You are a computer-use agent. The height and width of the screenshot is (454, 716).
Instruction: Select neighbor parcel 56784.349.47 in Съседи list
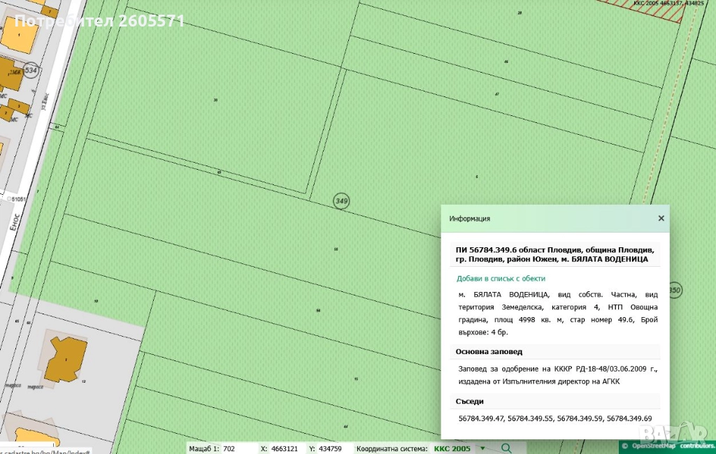click(480, 418)
